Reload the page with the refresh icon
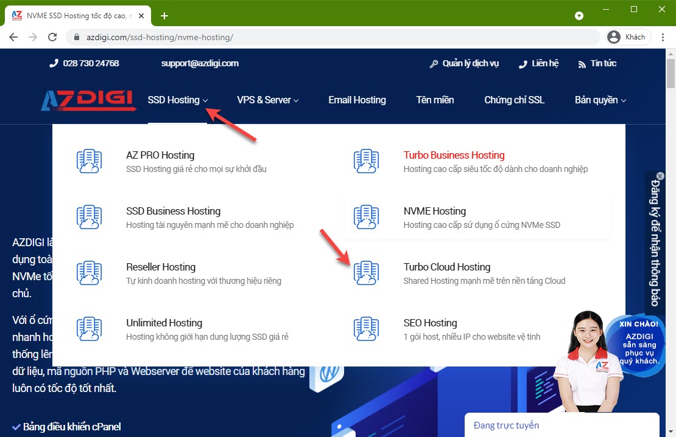This screenshot has height=437, width=676. click(52, 38)
